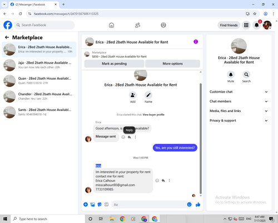Open Erica's conversation in the list
This screenshot has height=223, width=278.
click(x=39, y=50)
